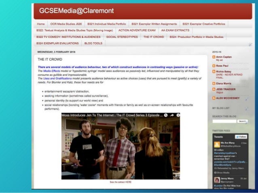
Task: Open B322: Textual Analysis & Media Studies Topic tab
Action: click(74, 30)
